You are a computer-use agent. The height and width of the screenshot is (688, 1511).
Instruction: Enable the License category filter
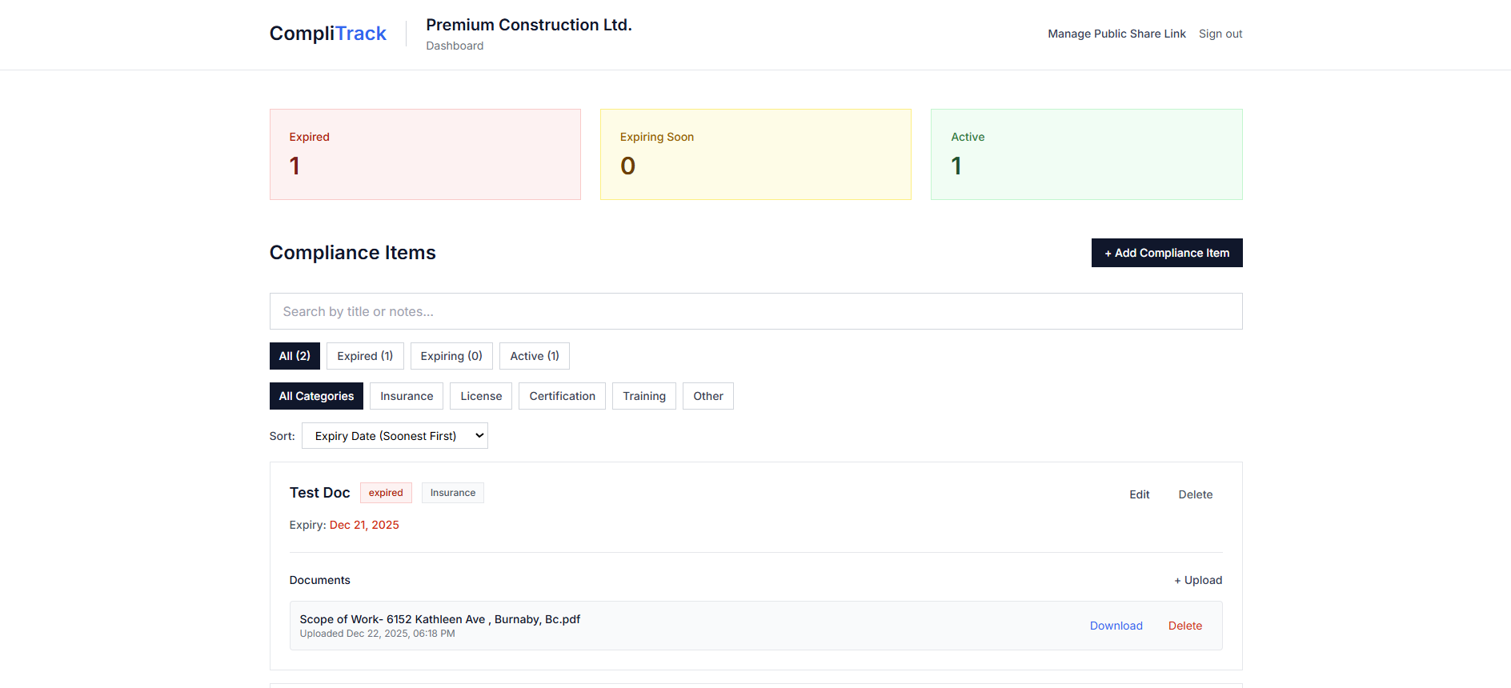click(x=480, y=395)
